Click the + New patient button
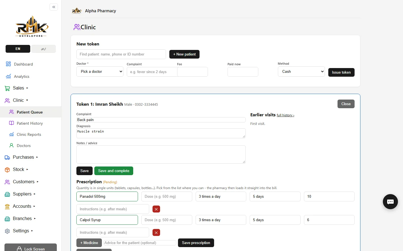The width and height of the screenshot is (403, 251). pos(184,54)
